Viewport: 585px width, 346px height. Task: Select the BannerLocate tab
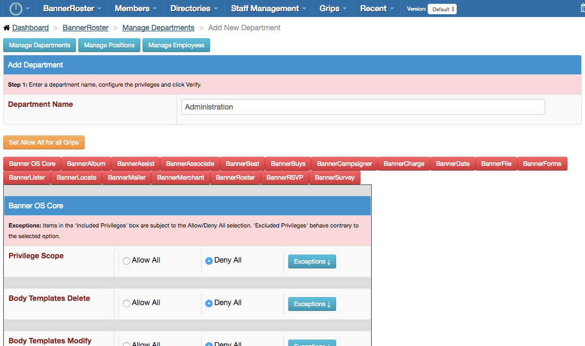[x=77, y=178]
